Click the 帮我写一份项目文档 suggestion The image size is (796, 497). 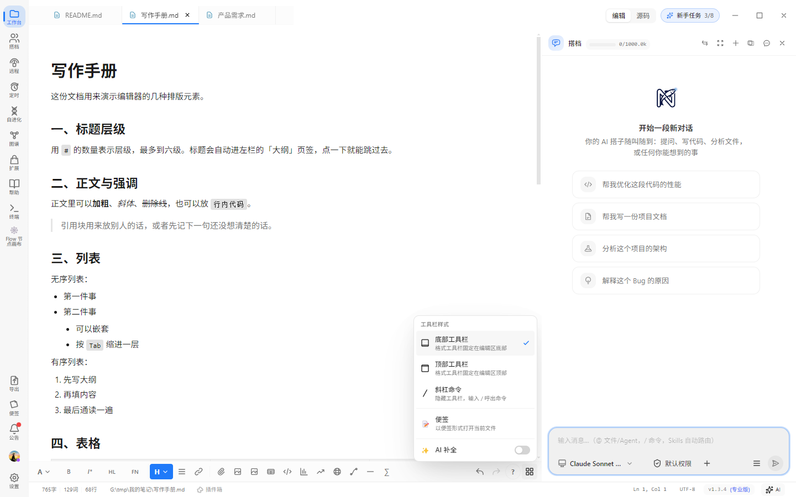[x=666, y=216]
